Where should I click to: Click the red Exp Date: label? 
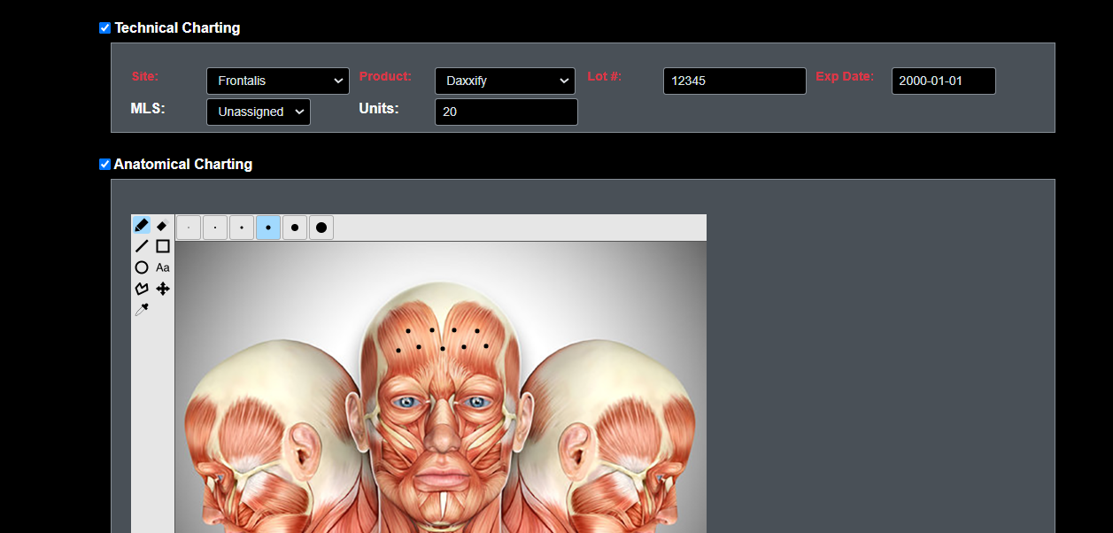coord(845,77)
